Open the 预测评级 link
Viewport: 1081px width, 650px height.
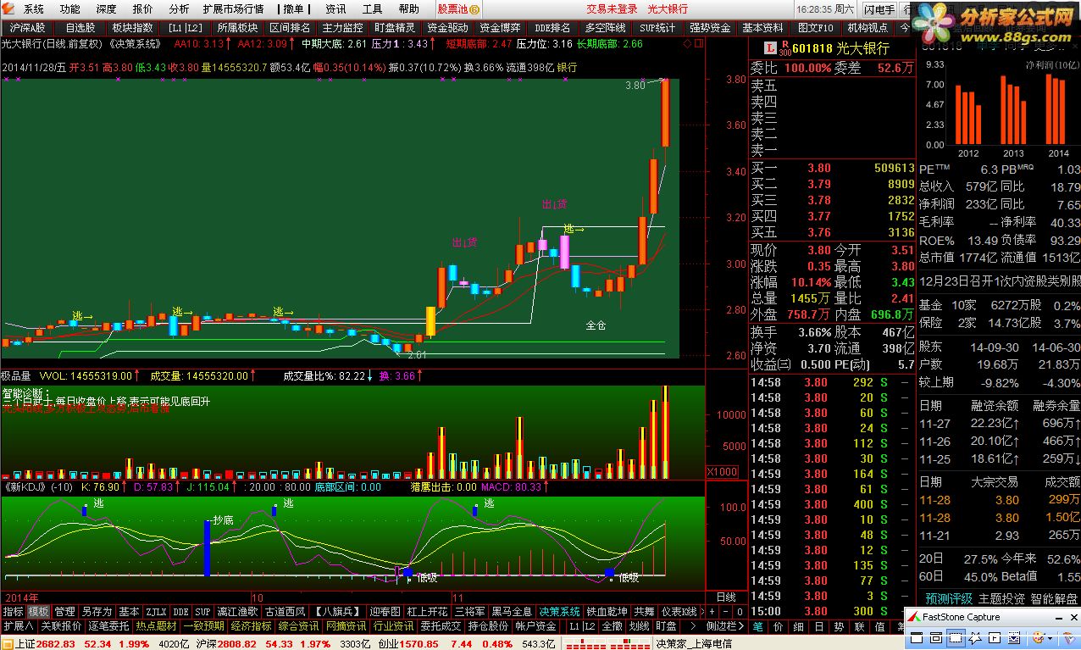coord(949,598)
